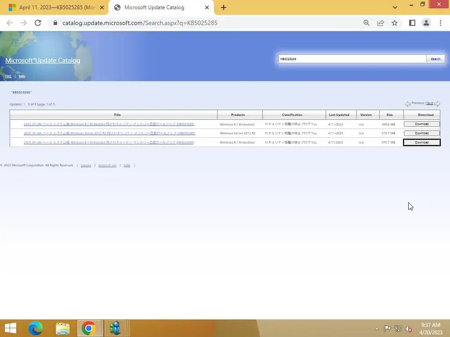Click the Search button
The image size is (450, 337).
pos(435,59)
